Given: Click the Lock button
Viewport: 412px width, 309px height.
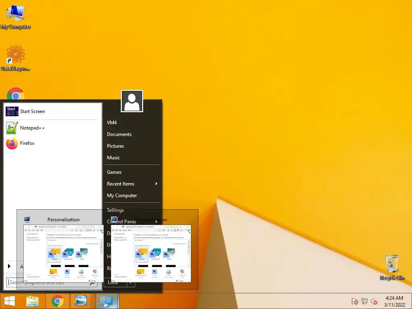Looking at the screenshot, I should (115, 283).
